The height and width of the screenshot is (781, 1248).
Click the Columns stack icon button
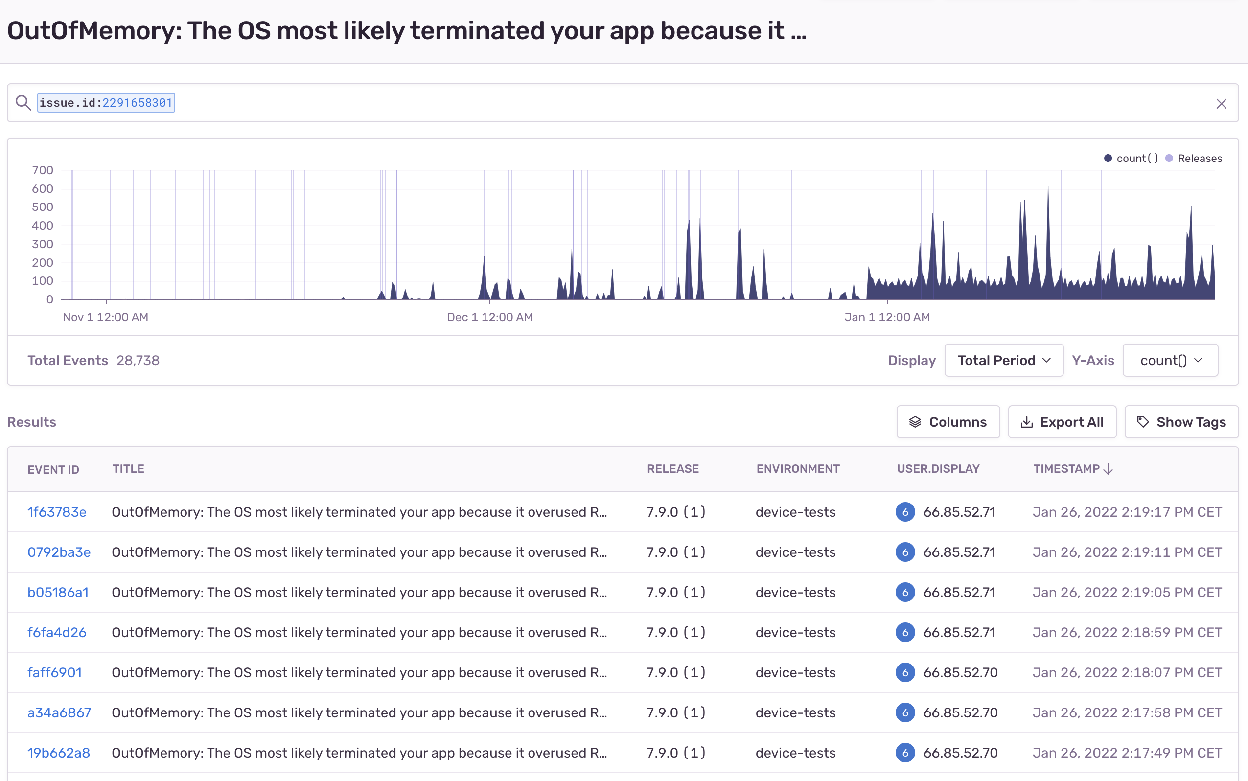(915, 422)
